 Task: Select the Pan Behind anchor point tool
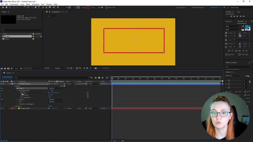pos(28,7)
